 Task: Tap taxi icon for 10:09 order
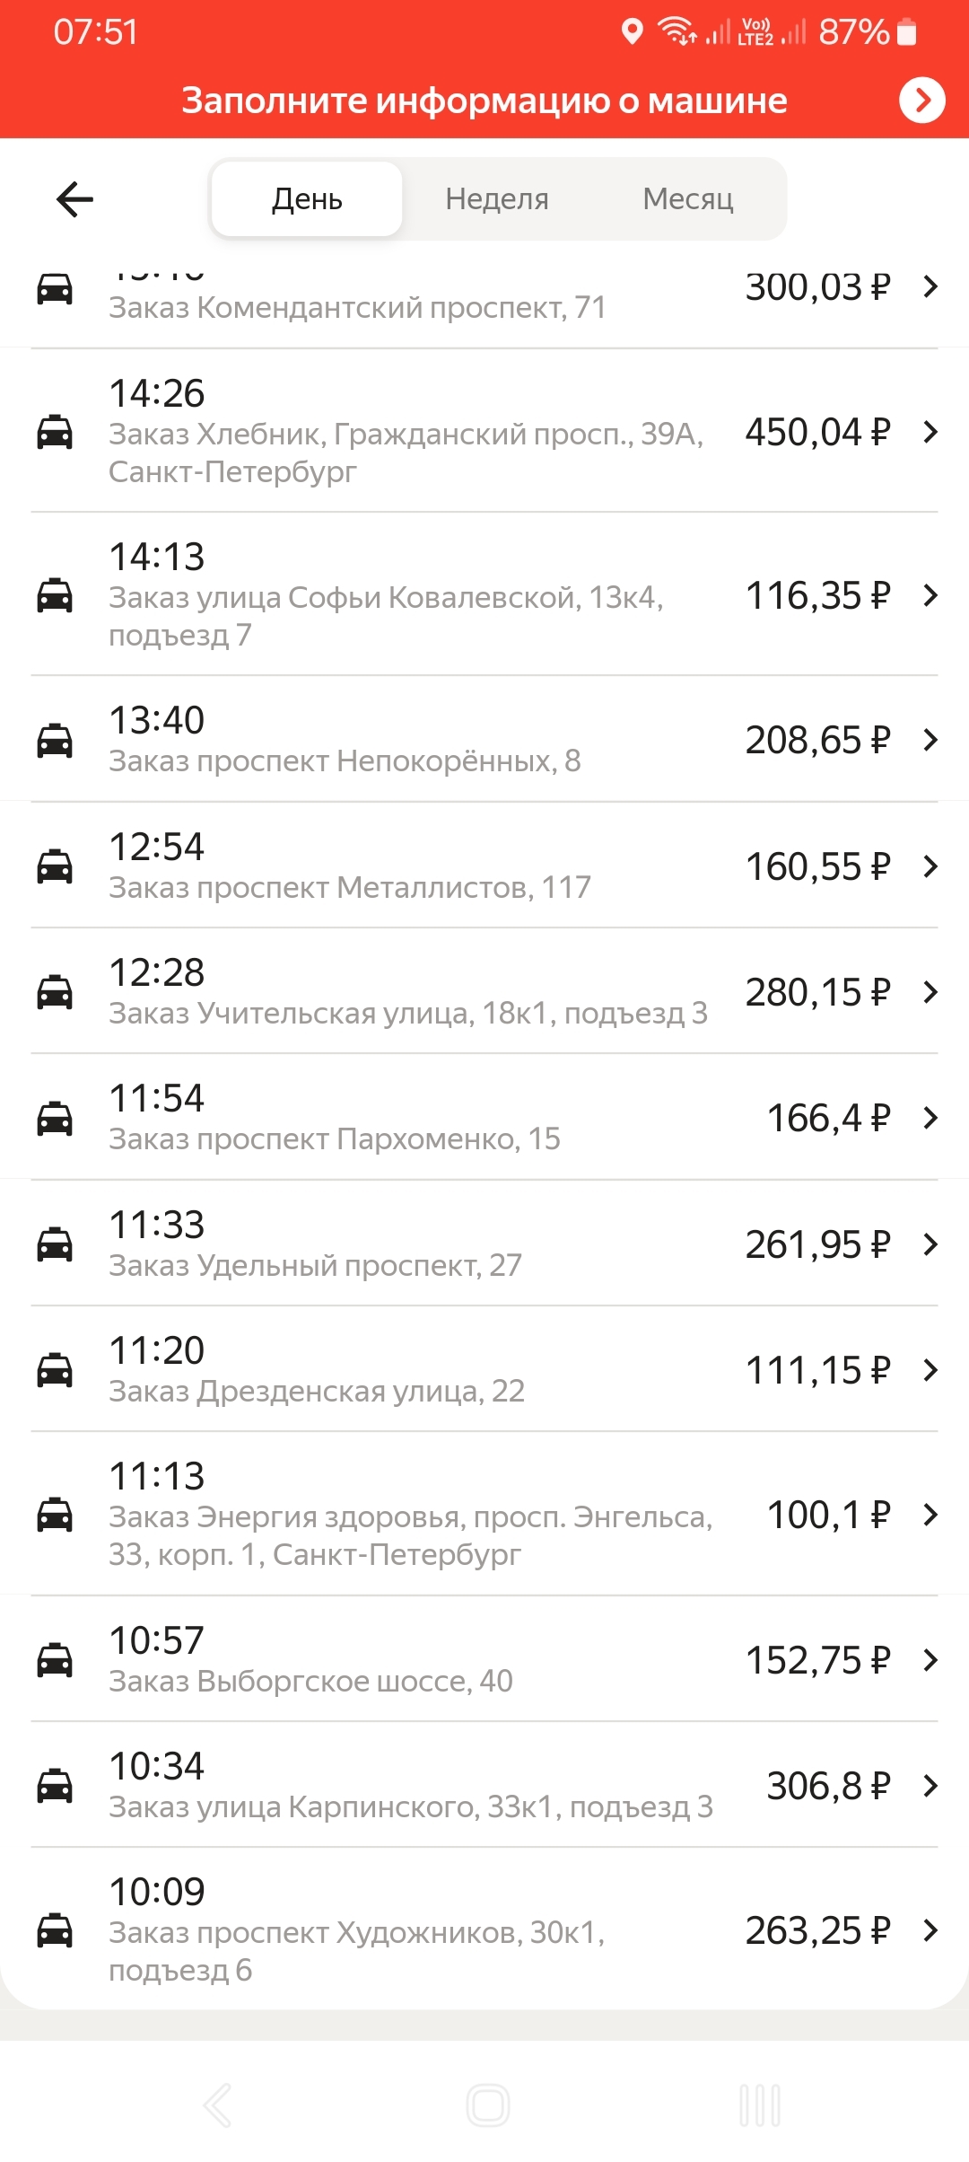tap(55, 1930)
